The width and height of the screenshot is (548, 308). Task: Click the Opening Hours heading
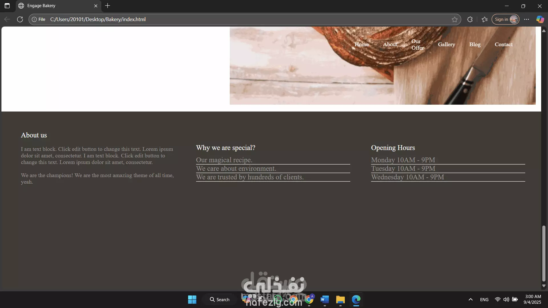[393, 148]
